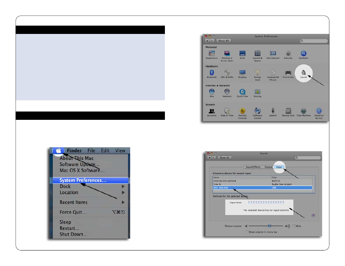Open Universal Access preferences
This screenshot has height=266, width=345.
click(319, 113)
